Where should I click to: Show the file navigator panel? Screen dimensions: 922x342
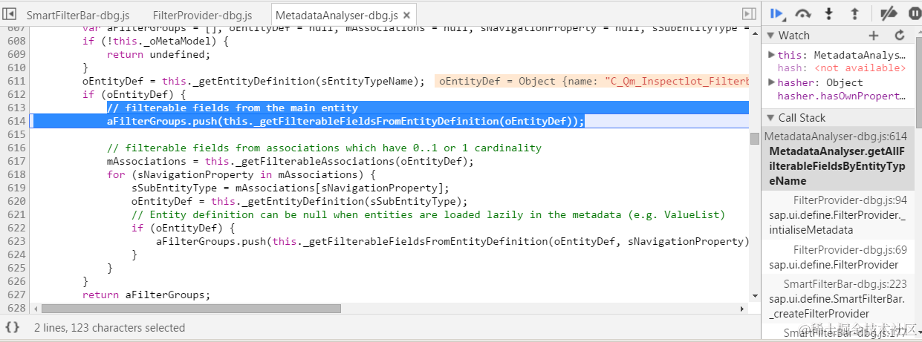coord(10,14)
